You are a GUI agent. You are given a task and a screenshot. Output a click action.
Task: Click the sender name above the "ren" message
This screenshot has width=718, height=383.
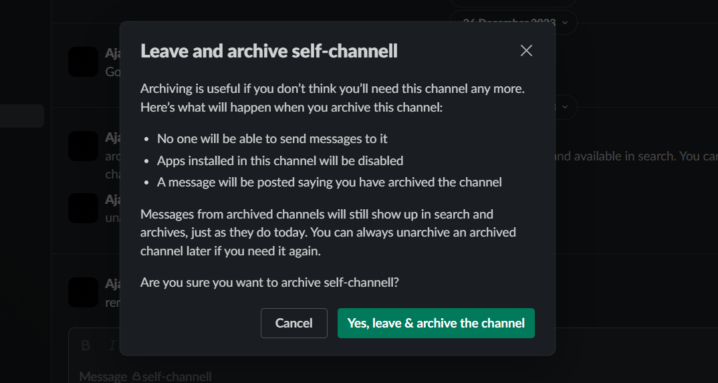click(x=112, y=284)
